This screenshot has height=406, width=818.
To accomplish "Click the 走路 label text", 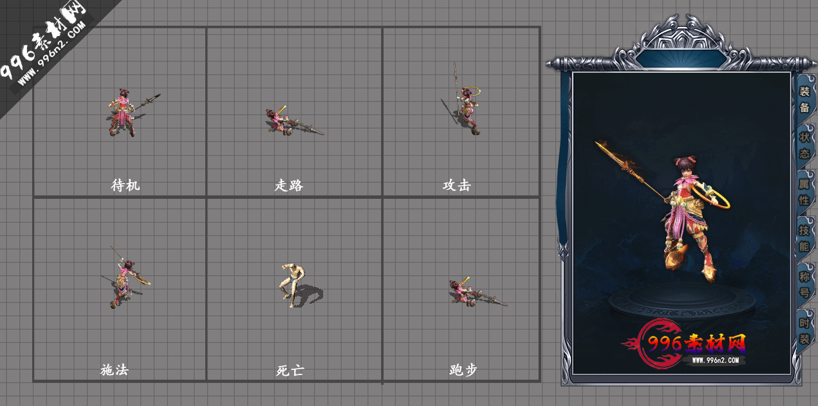I will tap(289, 185).
